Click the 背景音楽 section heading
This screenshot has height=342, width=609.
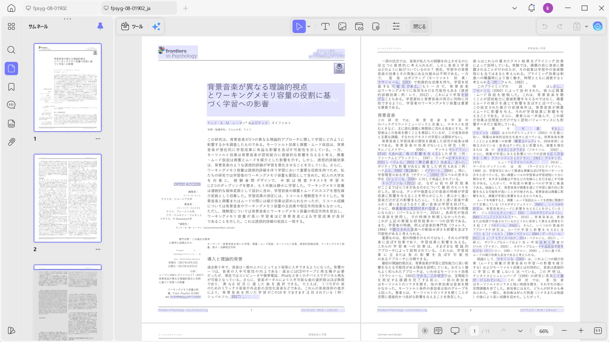(386, 115)
